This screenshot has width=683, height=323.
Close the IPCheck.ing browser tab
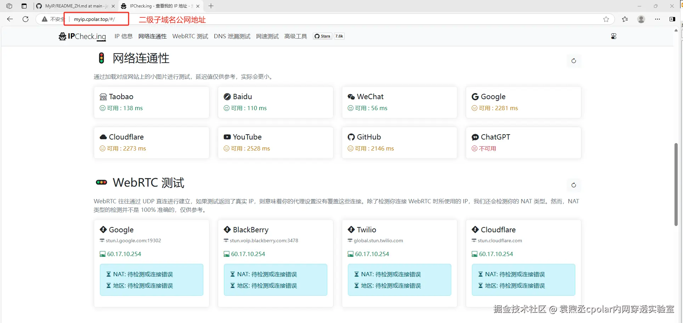pos(198,6)
